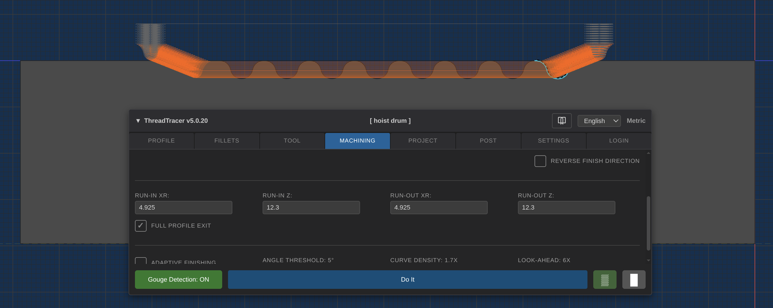Go to the Tool tab
This screenshot has height=308, width=773.
point(292,141)
